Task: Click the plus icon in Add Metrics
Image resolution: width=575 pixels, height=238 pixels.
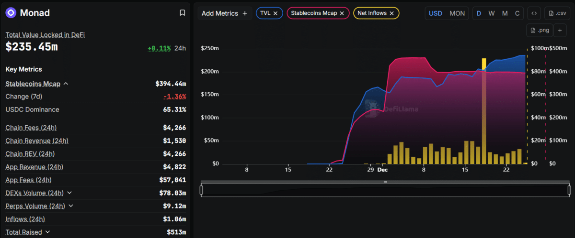Action: pyautogui.click(x=245, y=13)
